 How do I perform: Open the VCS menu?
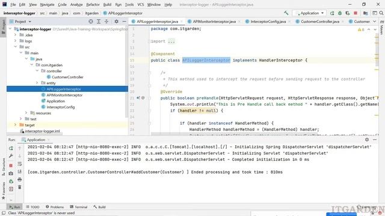(140, 4)
